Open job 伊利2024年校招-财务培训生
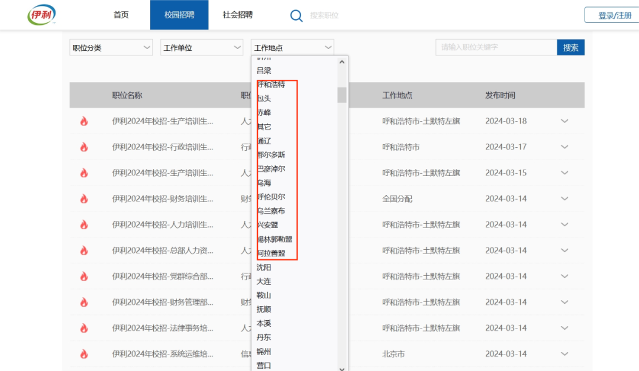The height and width of the screenshot is (371, 639). (163, 199)
